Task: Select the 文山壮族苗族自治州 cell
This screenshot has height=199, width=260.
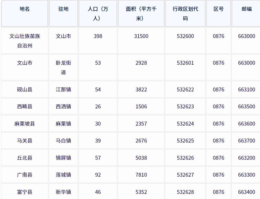Action: tap(25, 41)
